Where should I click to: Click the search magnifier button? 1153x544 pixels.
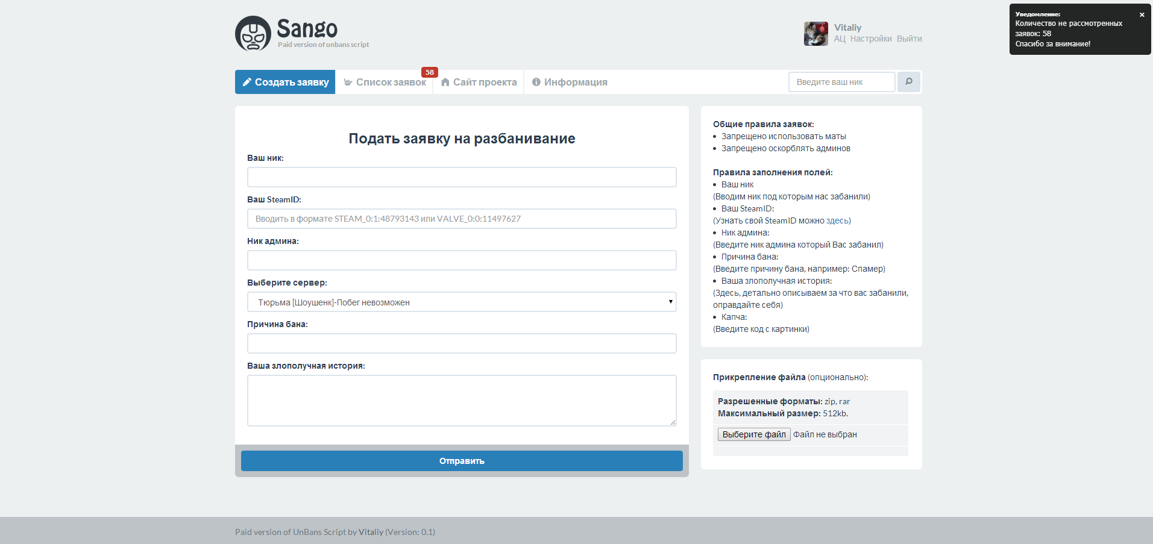909,82
